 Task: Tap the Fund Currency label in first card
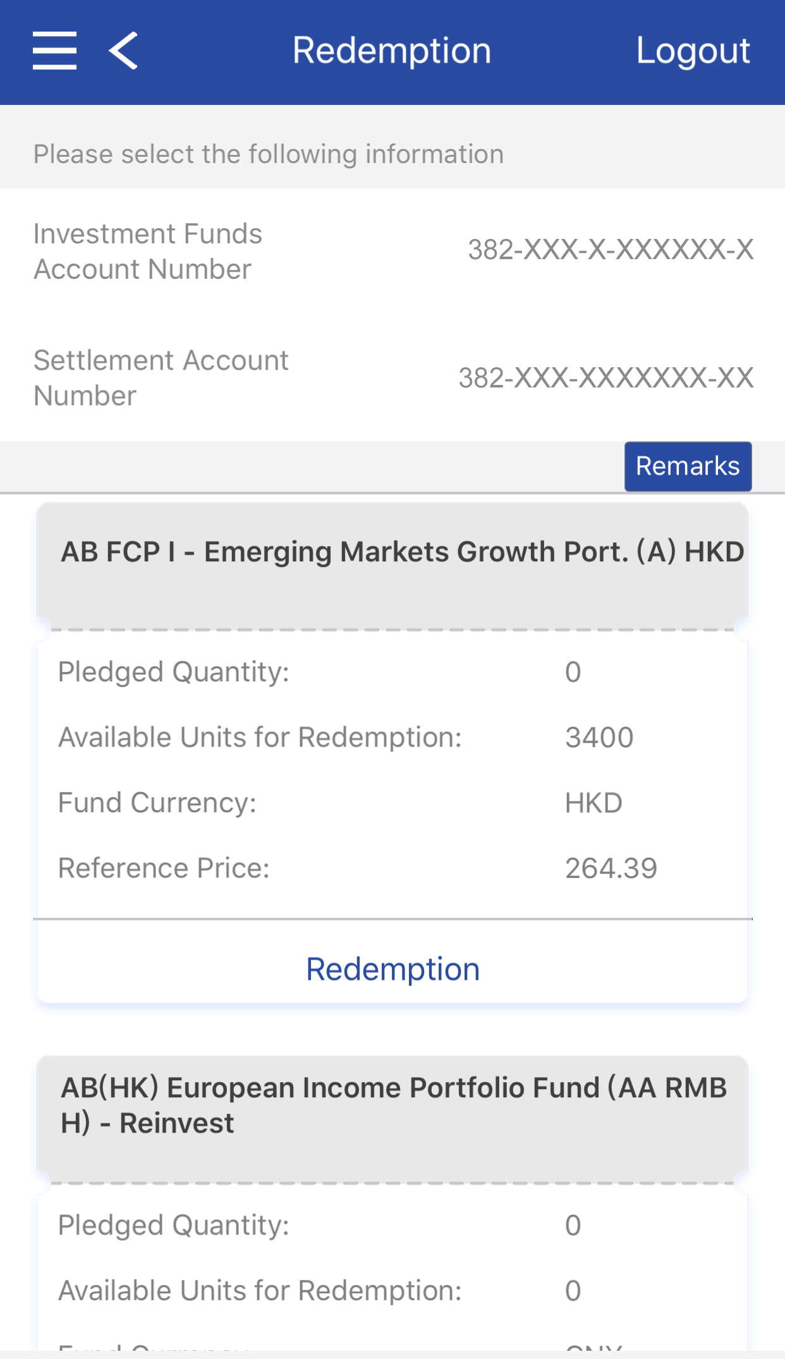[x=157, y=803]
